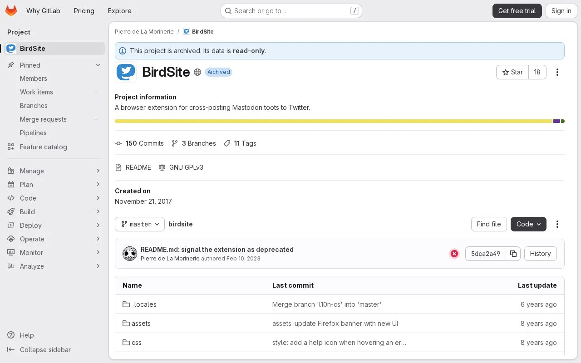The width and height of the screenshot is (581, 363).
Task: Click the Feature catalog grid icon
Action: point(11,147)
